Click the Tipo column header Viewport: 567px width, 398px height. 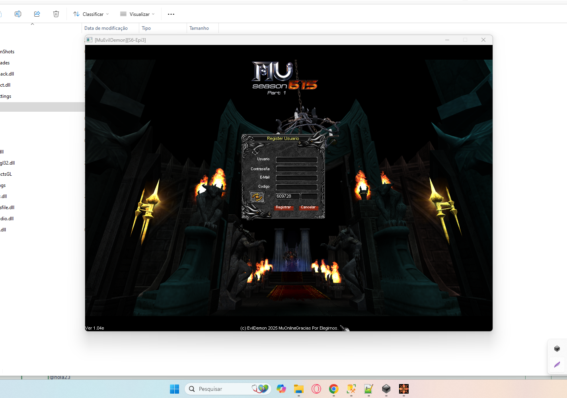163,28
